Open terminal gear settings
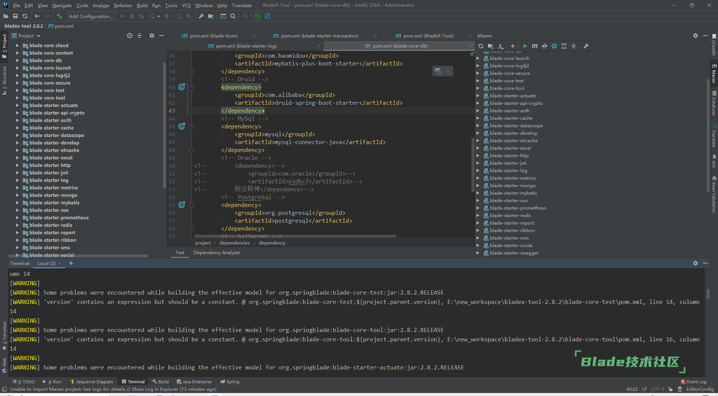 click(696, 263)
